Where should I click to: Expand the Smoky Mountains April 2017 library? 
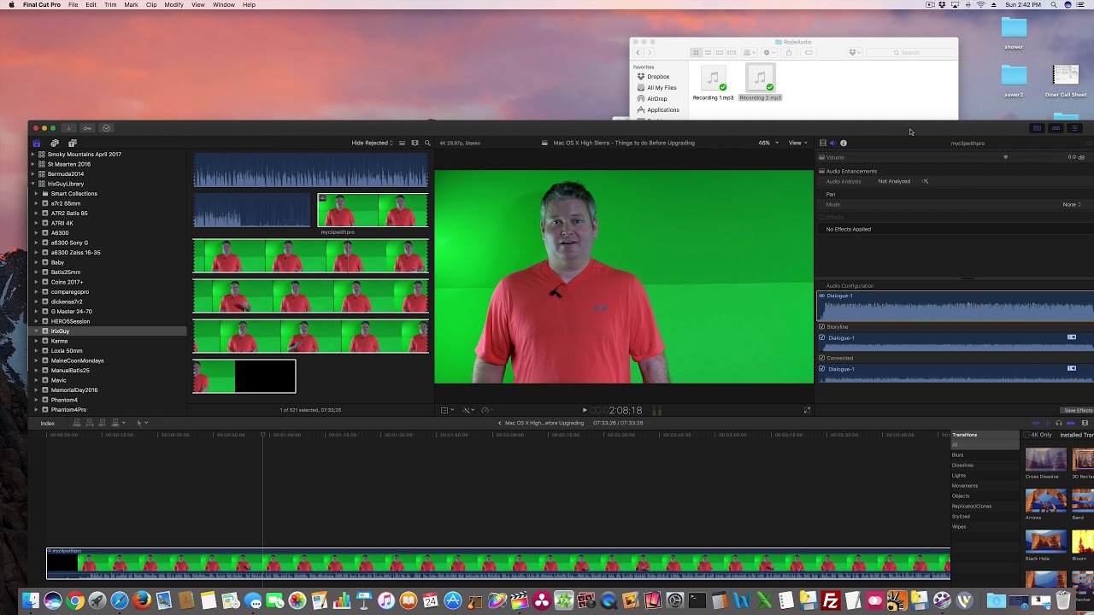pyautogui.click(x=33, y=155)
